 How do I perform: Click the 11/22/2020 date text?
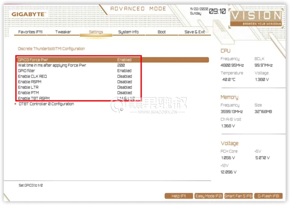199,9
